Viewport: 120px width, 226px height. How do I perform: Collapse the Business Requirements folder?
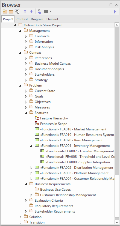click(26, 184)
